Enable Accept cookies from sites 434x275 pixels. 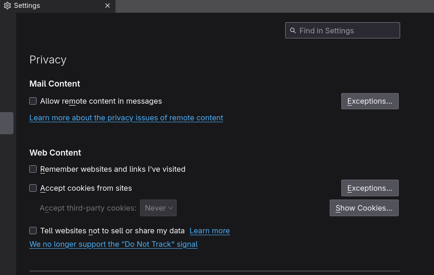[x=33, y=188]
